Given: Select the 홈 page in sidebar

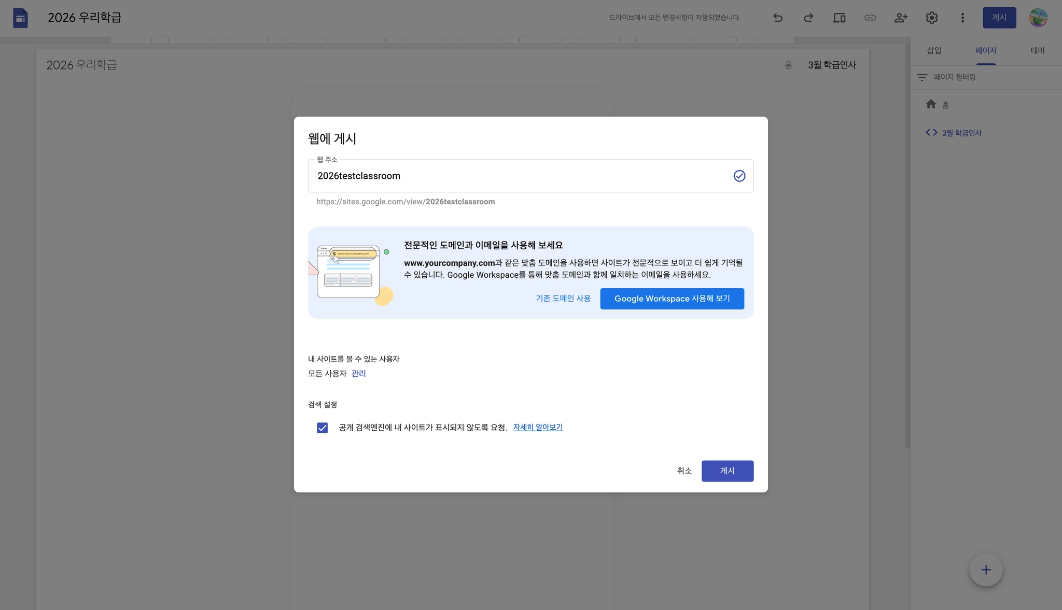Looking at the screenshot, I should coord(945,105).
